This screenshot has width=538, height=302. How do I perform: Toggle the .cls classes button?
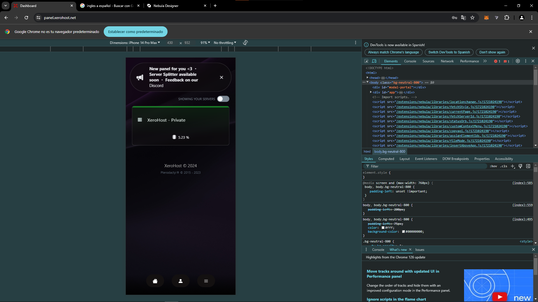coord(504,166)
